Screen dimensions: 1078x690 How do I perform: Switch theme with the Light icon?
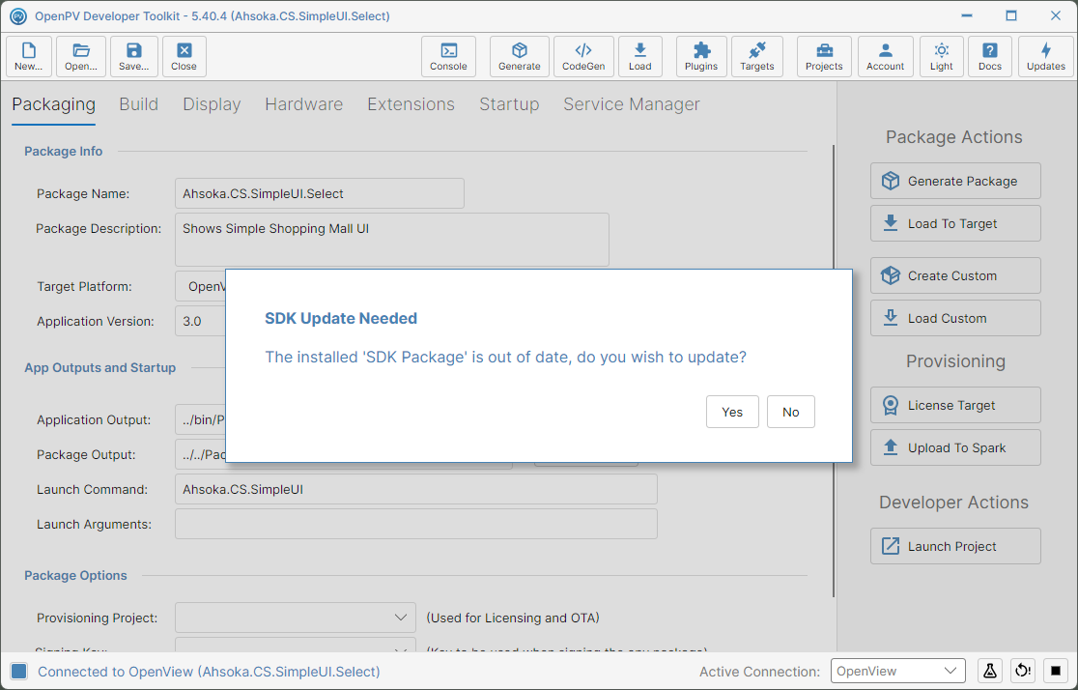click(x=941, y=56)
